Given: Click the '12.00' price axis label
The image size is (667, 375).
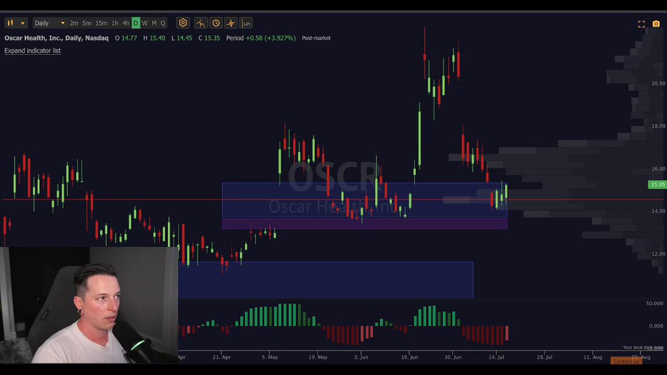Looking at the screenshot, I should [658, 254].
